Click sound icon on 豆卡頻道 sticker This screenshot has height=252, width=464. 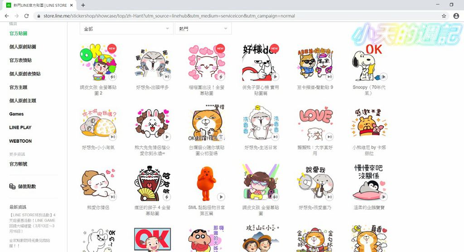(x=329, y=77)
